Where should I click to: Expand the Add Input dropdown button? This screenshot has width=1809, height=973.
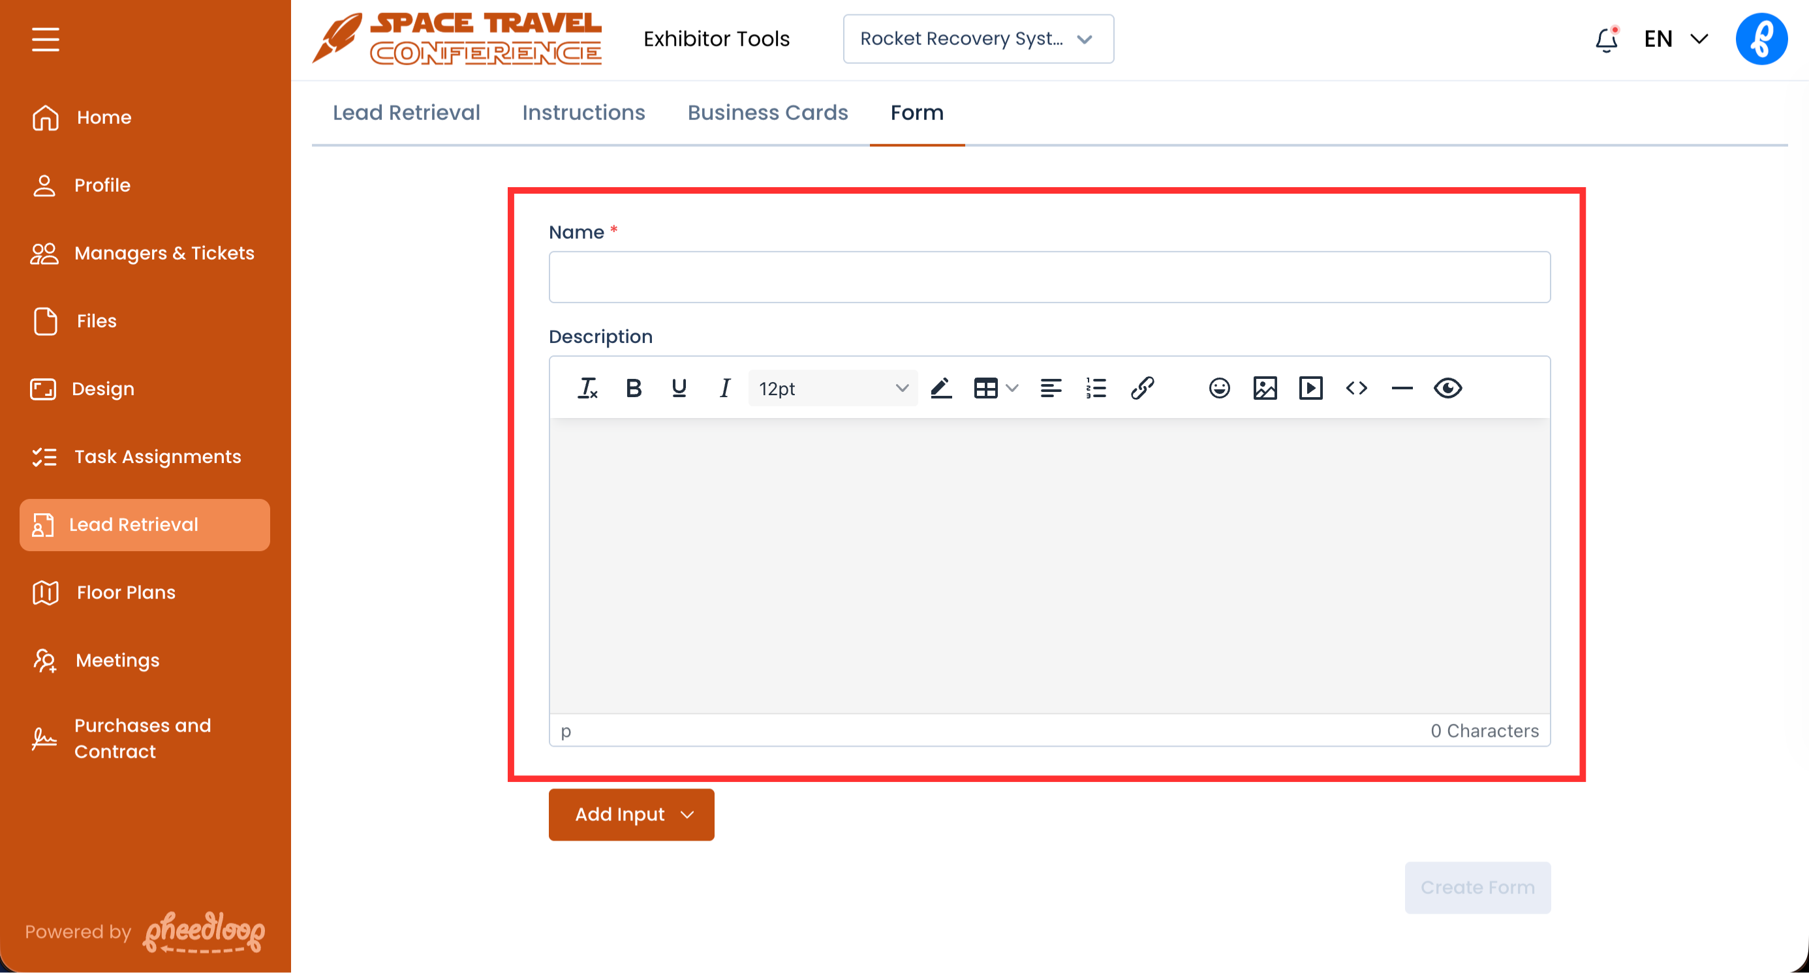point(631,815)
